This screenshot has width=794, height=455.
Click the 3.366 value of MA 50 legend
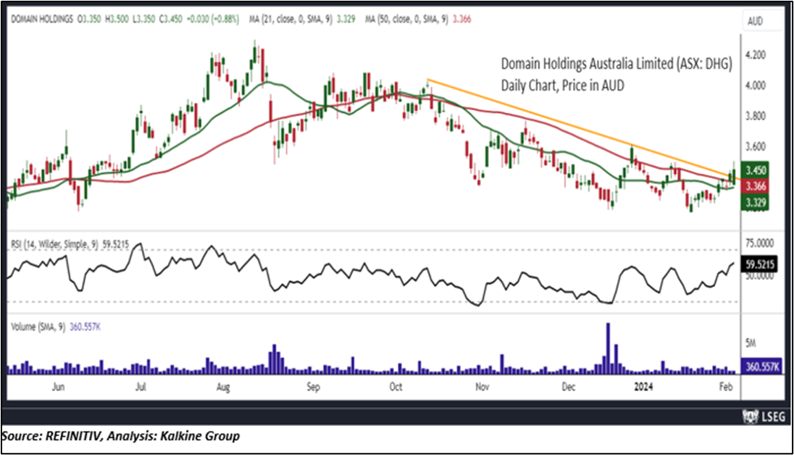pyautogui.click(x=461, y=20)
